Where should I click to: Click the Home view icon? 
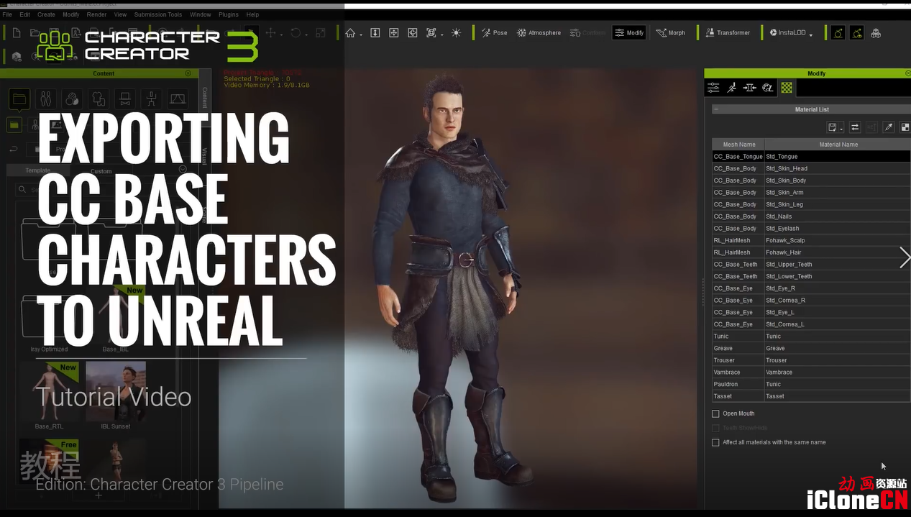pyautogui.click(x=351, y=33)
